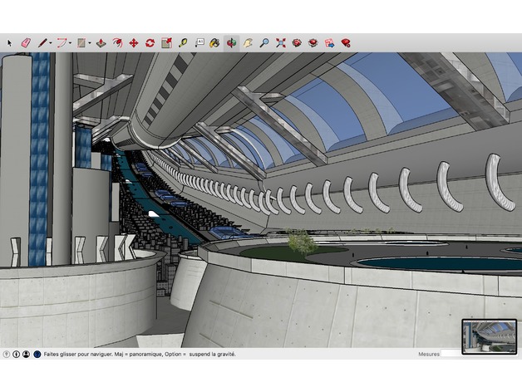
Task: Expand the Rectangle shapes dropdown arrow
Action: click(90, 43)
